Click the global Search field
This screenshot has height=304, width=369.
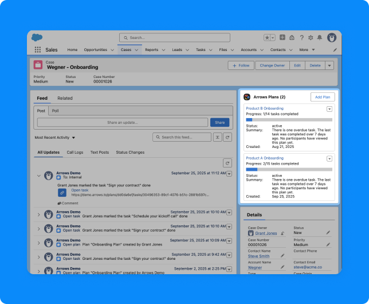(x=175, y=38)
